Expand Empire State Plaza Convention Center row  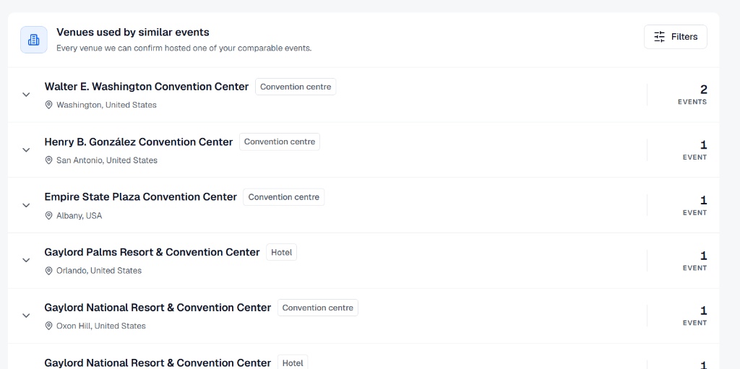[x=27, y=205]
